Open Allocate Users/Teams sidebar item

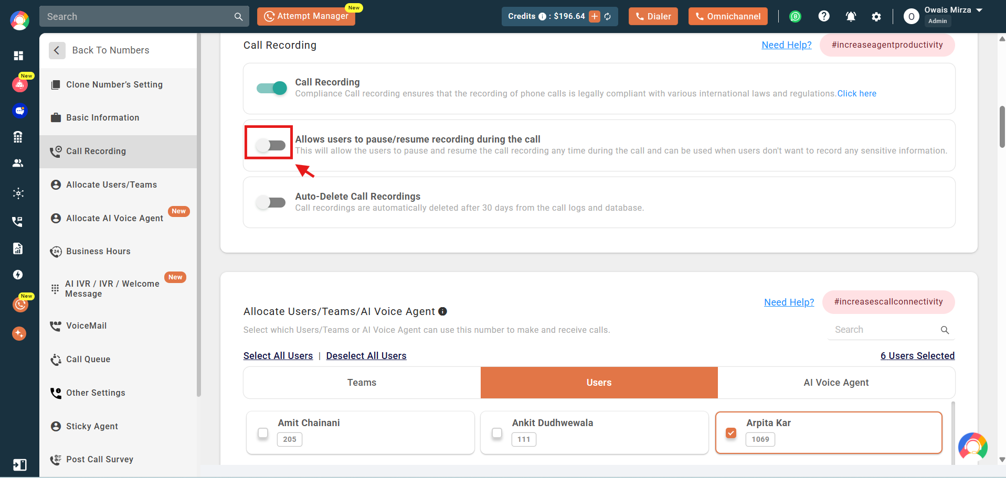coord(118,185)
